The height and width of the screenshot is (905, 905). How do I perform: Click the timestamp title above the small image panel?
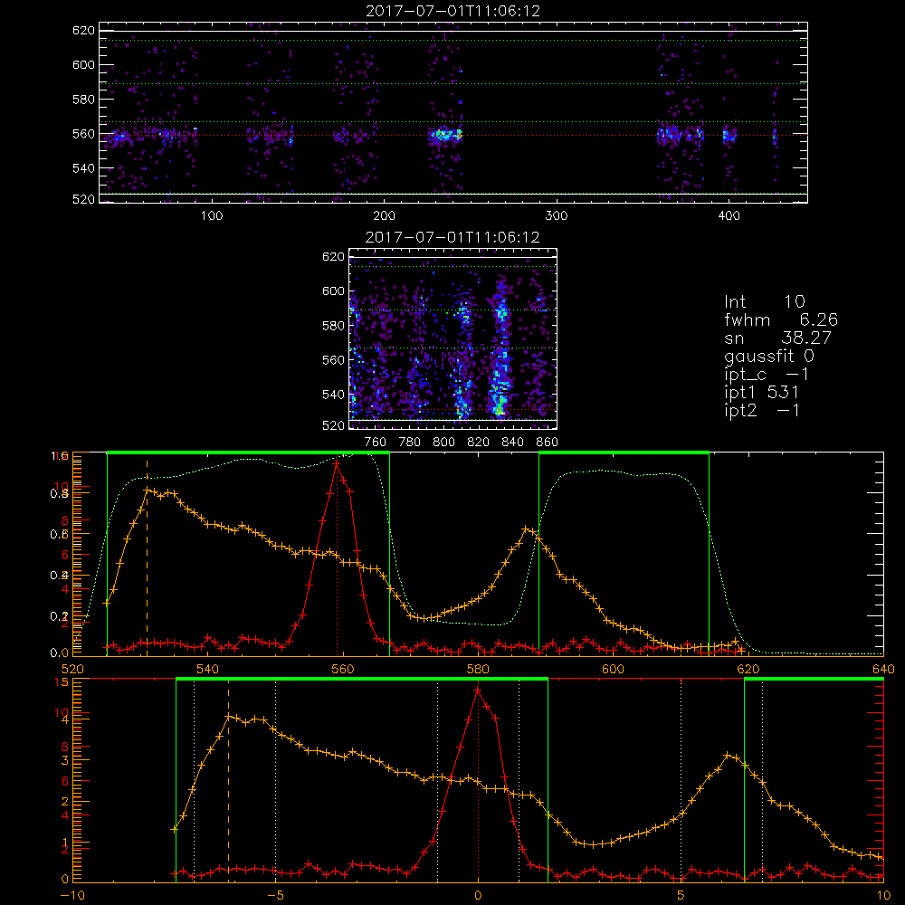click(x=452, y=237)
